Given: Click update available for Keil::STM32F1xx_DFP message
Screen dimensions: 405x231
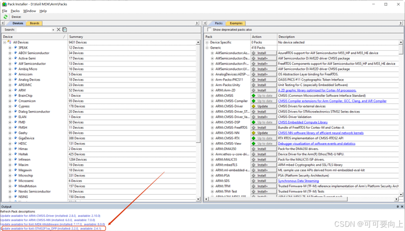Looking at the screenshot, I should click(51, 229).
